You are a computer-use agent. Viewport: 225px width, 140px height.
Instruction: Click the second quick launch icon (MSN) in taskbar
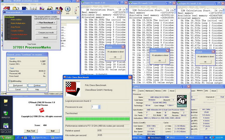click(x=22, y=138)
